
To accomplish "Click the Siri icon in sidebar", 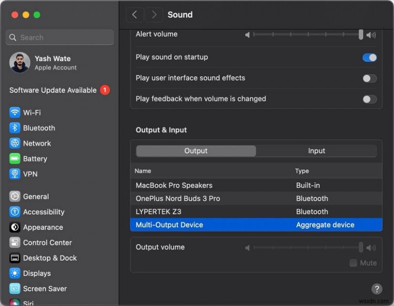I will click(15, 302).
